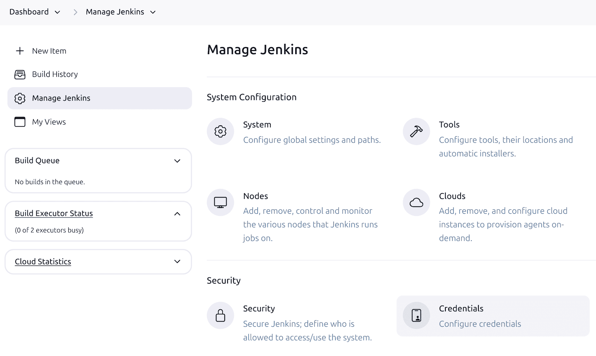This screenshot has width=596, height=356.
Task: Click the Credentials badge icon
Action: tap(416, 315)
